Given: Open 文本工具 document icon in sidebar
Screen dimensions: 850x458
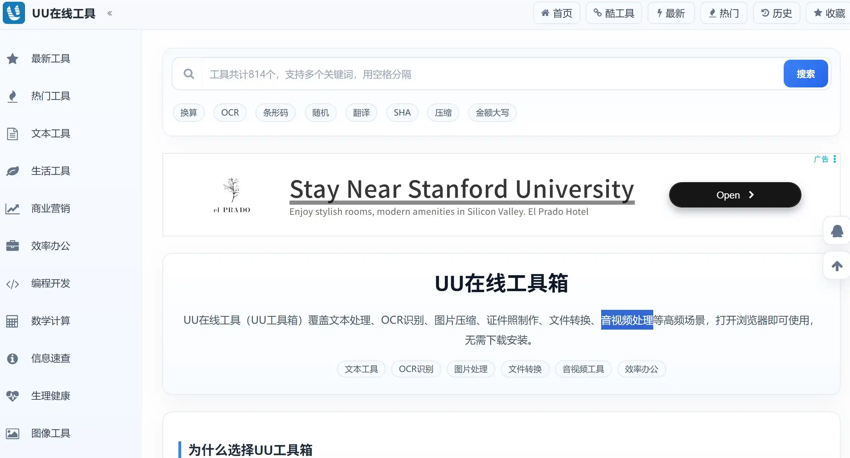Looking at the screenshot, I should pos(12,134).
